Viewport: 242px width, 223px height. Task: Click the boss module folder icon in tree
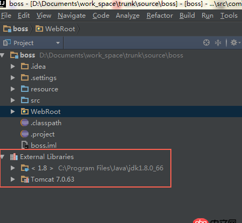[x=14, y=55]
